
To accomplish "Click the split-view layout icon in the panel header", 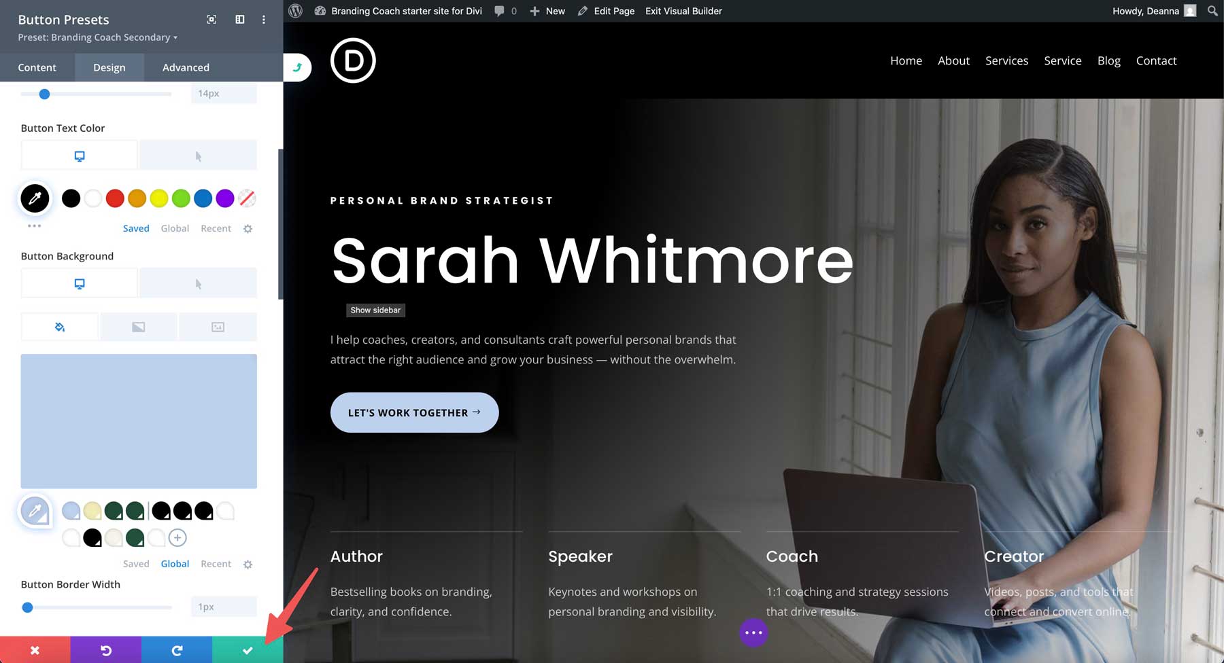I will tap(239, 20).
